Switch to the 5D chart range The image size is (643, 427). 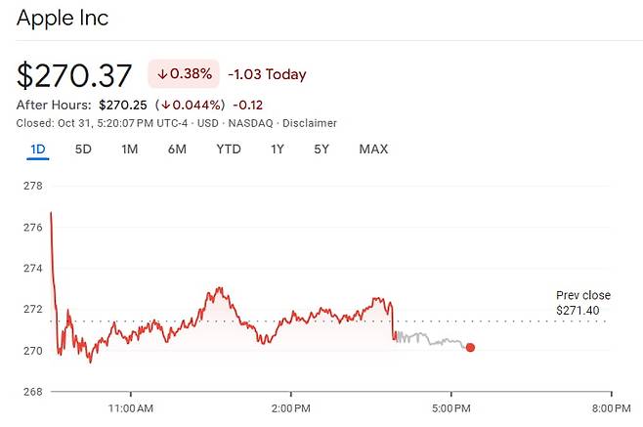point(84,149)
